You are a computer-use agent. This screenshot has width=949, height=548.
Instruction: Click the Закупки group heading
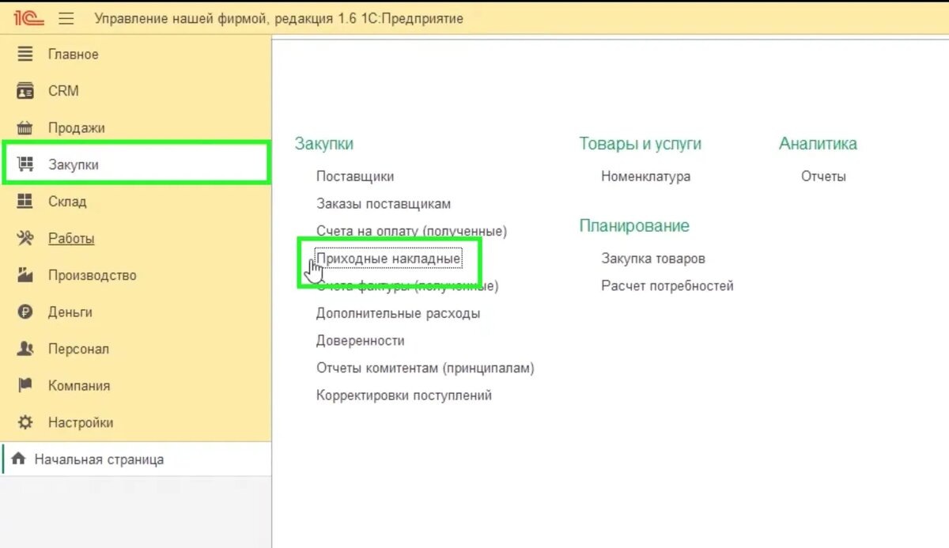coord(324,144)
